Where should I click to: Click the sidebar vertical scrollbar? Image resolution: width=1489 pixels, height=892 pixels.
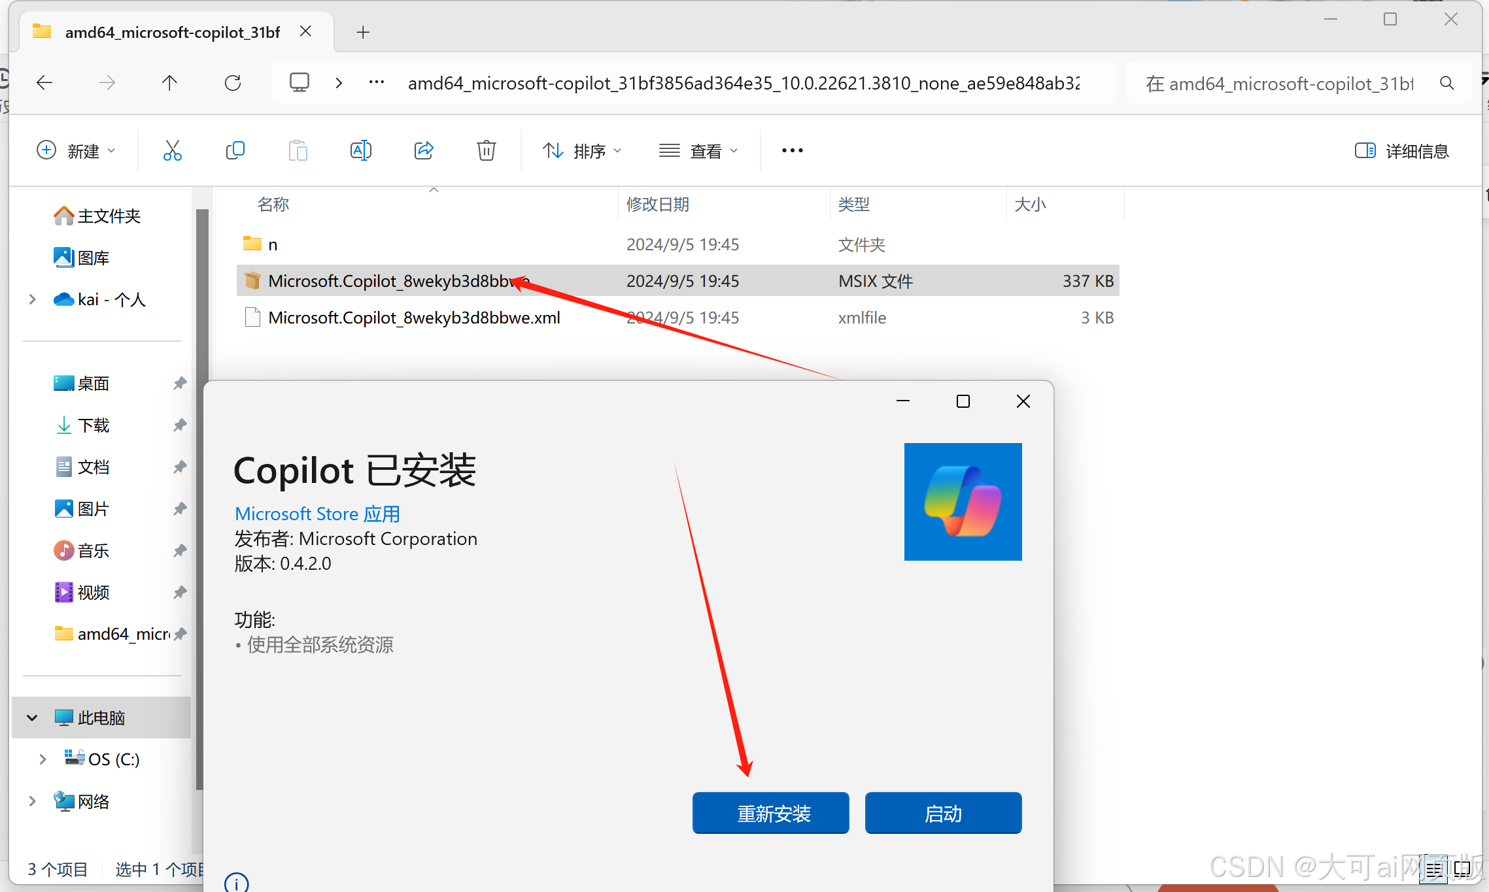tap(201, 499)
